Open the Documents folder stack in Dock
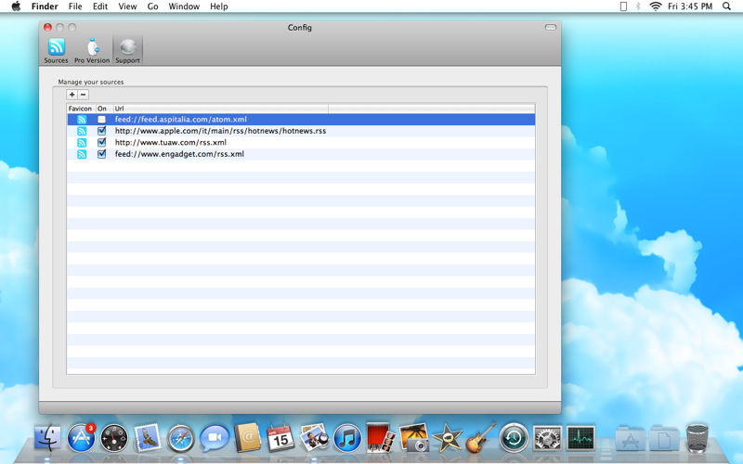Image resolution: width=743 pixels, height=464 pixels. click(x=664, y=438)
